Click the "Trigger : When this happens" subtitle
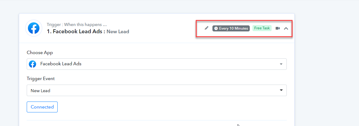The height and width of the screenshot is (126, 359). [x=77, y=24]
